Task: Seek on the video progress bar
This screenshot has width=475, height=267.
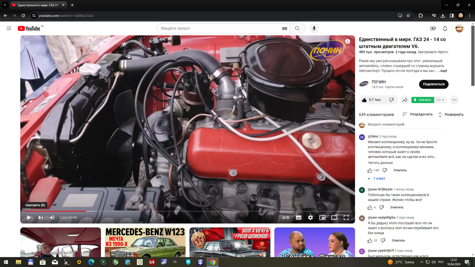Action: click(187, 211)
